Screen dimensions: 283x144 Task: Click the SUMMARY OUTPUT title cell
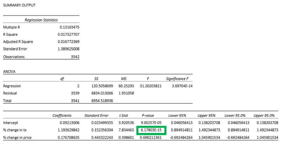pyautogui.click(x=19, y=5)
